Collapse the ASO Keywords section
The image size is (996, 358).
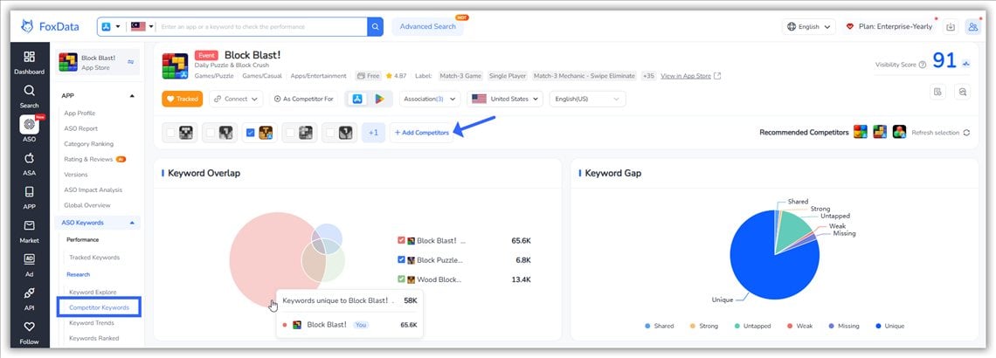pos(132,223)
